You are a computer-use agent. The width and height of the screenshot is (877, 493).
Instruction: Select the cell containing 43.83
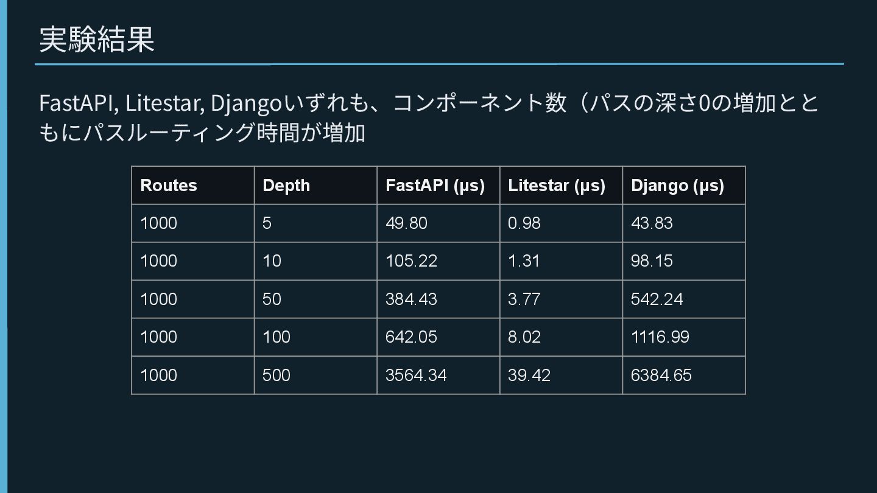click(x=652, y=223)
